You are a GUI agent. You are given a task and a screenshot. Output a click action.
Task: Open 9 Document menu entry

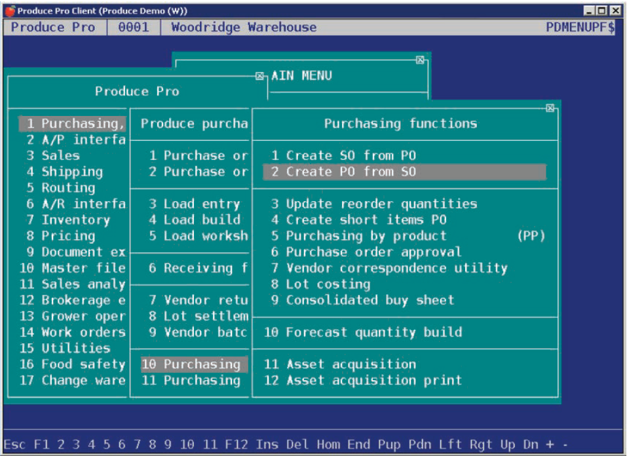click(x=76, y=252)
